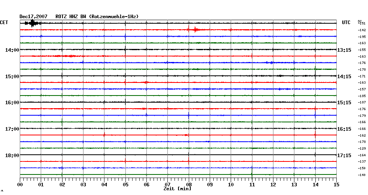Click the DC offset value -164
The image size is (368, 195).
362,155
